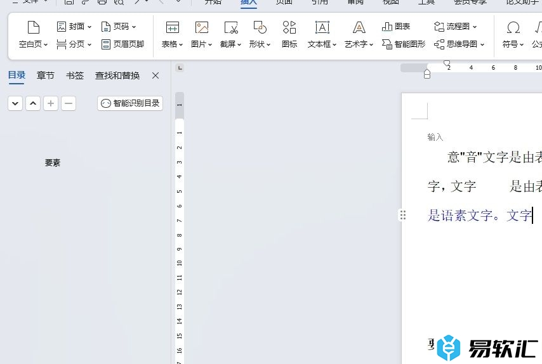Click the down-chevron outline level button
The height and width of the screenshot is (364, 542).
coord(15,103)
